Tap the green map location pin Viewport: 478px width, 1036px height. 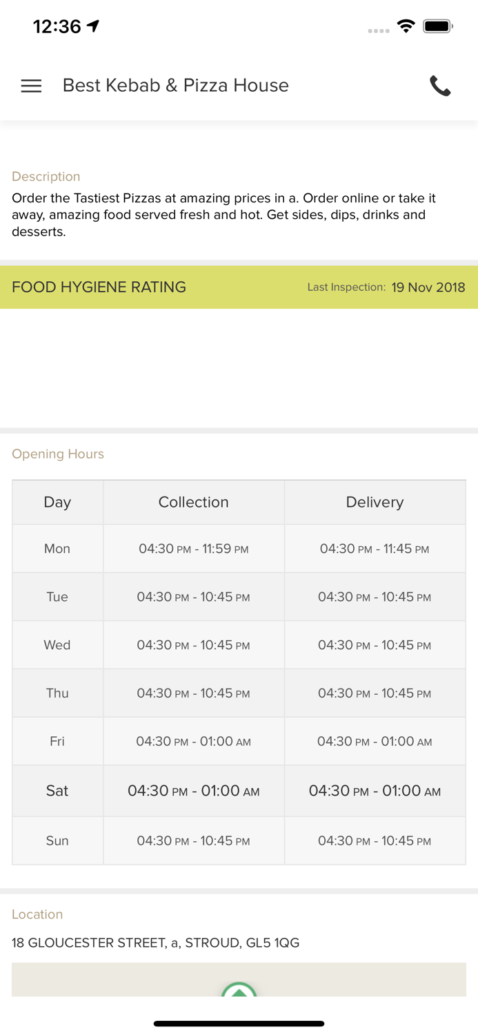tap(239, 989)
